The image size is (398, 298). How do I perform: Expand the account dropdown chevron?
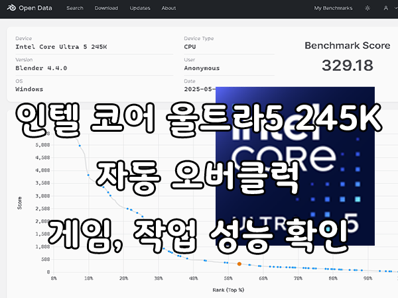coord(396,8)
